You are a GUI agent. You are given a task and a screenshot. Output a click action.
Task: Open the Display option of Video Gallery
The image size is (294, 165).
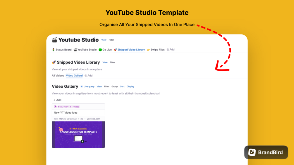[x=130, y=87]
